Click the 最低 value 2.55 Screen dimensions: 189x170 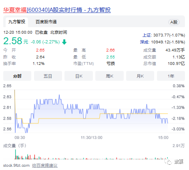click(110, 57)
